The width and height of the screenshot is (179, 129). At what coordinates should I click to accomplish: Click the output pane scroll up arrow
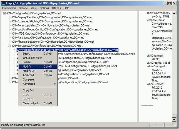(x=174, y=13)
